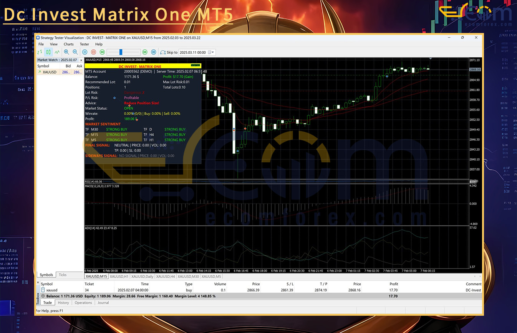Maximize the Strategy Tester window
This screenshot has height=333, width=517.
click(x=462, y=38)
